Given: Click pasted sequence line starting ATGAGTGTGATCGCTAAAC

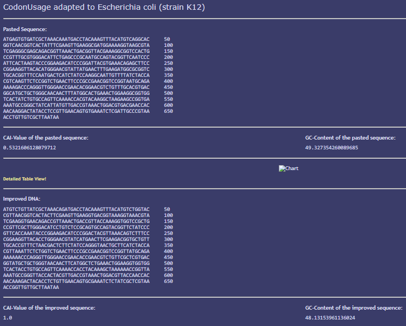Looking at the screenshot, I should tap(76, 39).
